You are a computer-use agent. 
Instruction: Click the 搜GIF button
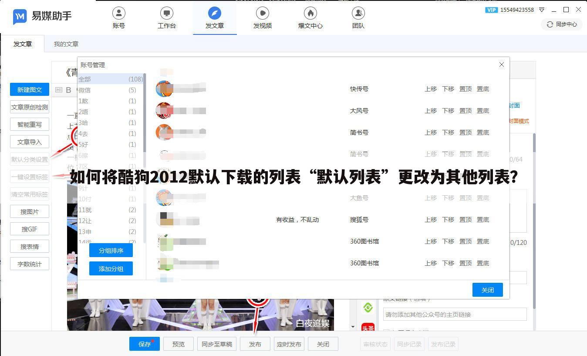(30, 229)
